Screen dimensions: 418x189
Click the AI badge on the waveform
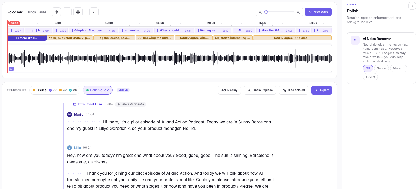[x=11, y=69]
